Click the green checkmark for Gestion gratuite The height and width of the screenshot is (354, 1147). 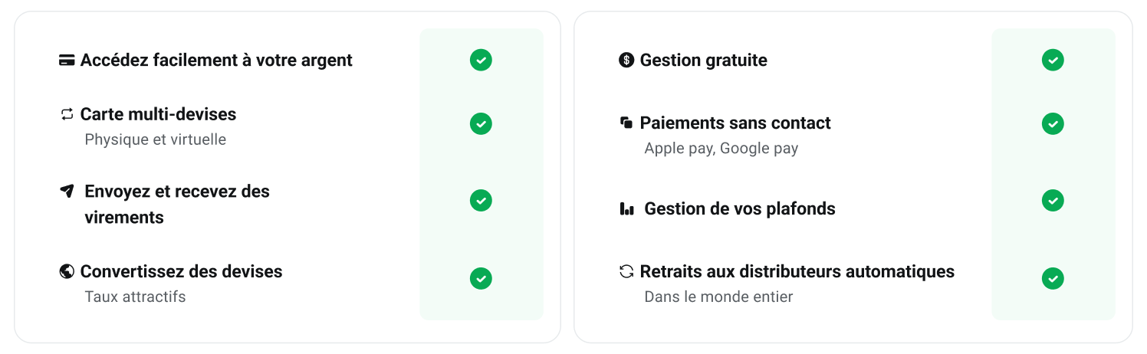tap(1053, 60)
